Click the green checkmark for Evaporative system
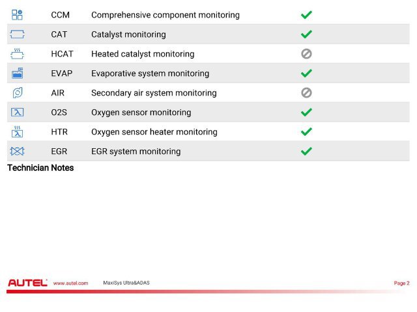The width and height of the screenshot is (417, 312). 306,73
